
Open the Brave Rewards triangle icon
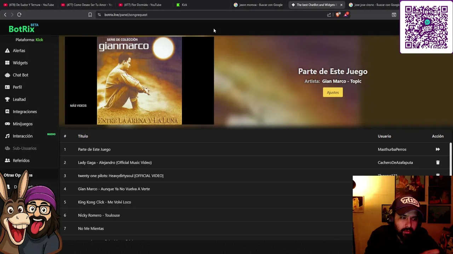point(346,14)
